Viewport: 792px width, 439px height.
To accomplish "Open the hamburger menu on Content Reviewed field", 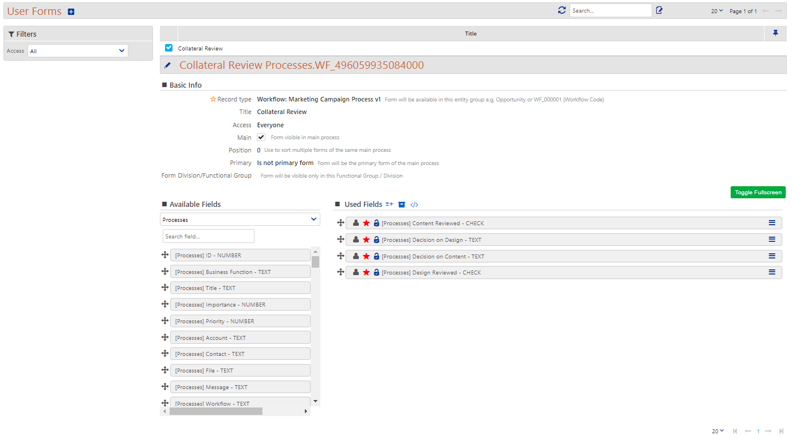I will click(772, 222).
